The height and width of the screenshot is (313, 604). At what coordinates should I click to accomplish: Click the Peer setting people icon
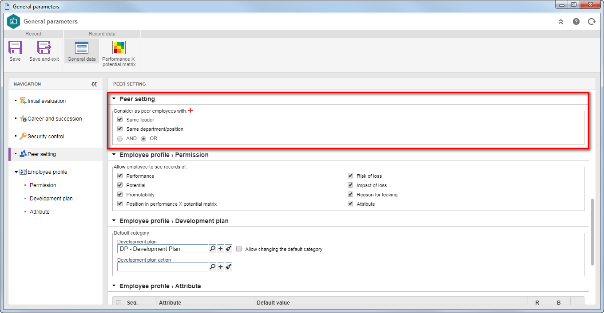click(x=23, y=154)
